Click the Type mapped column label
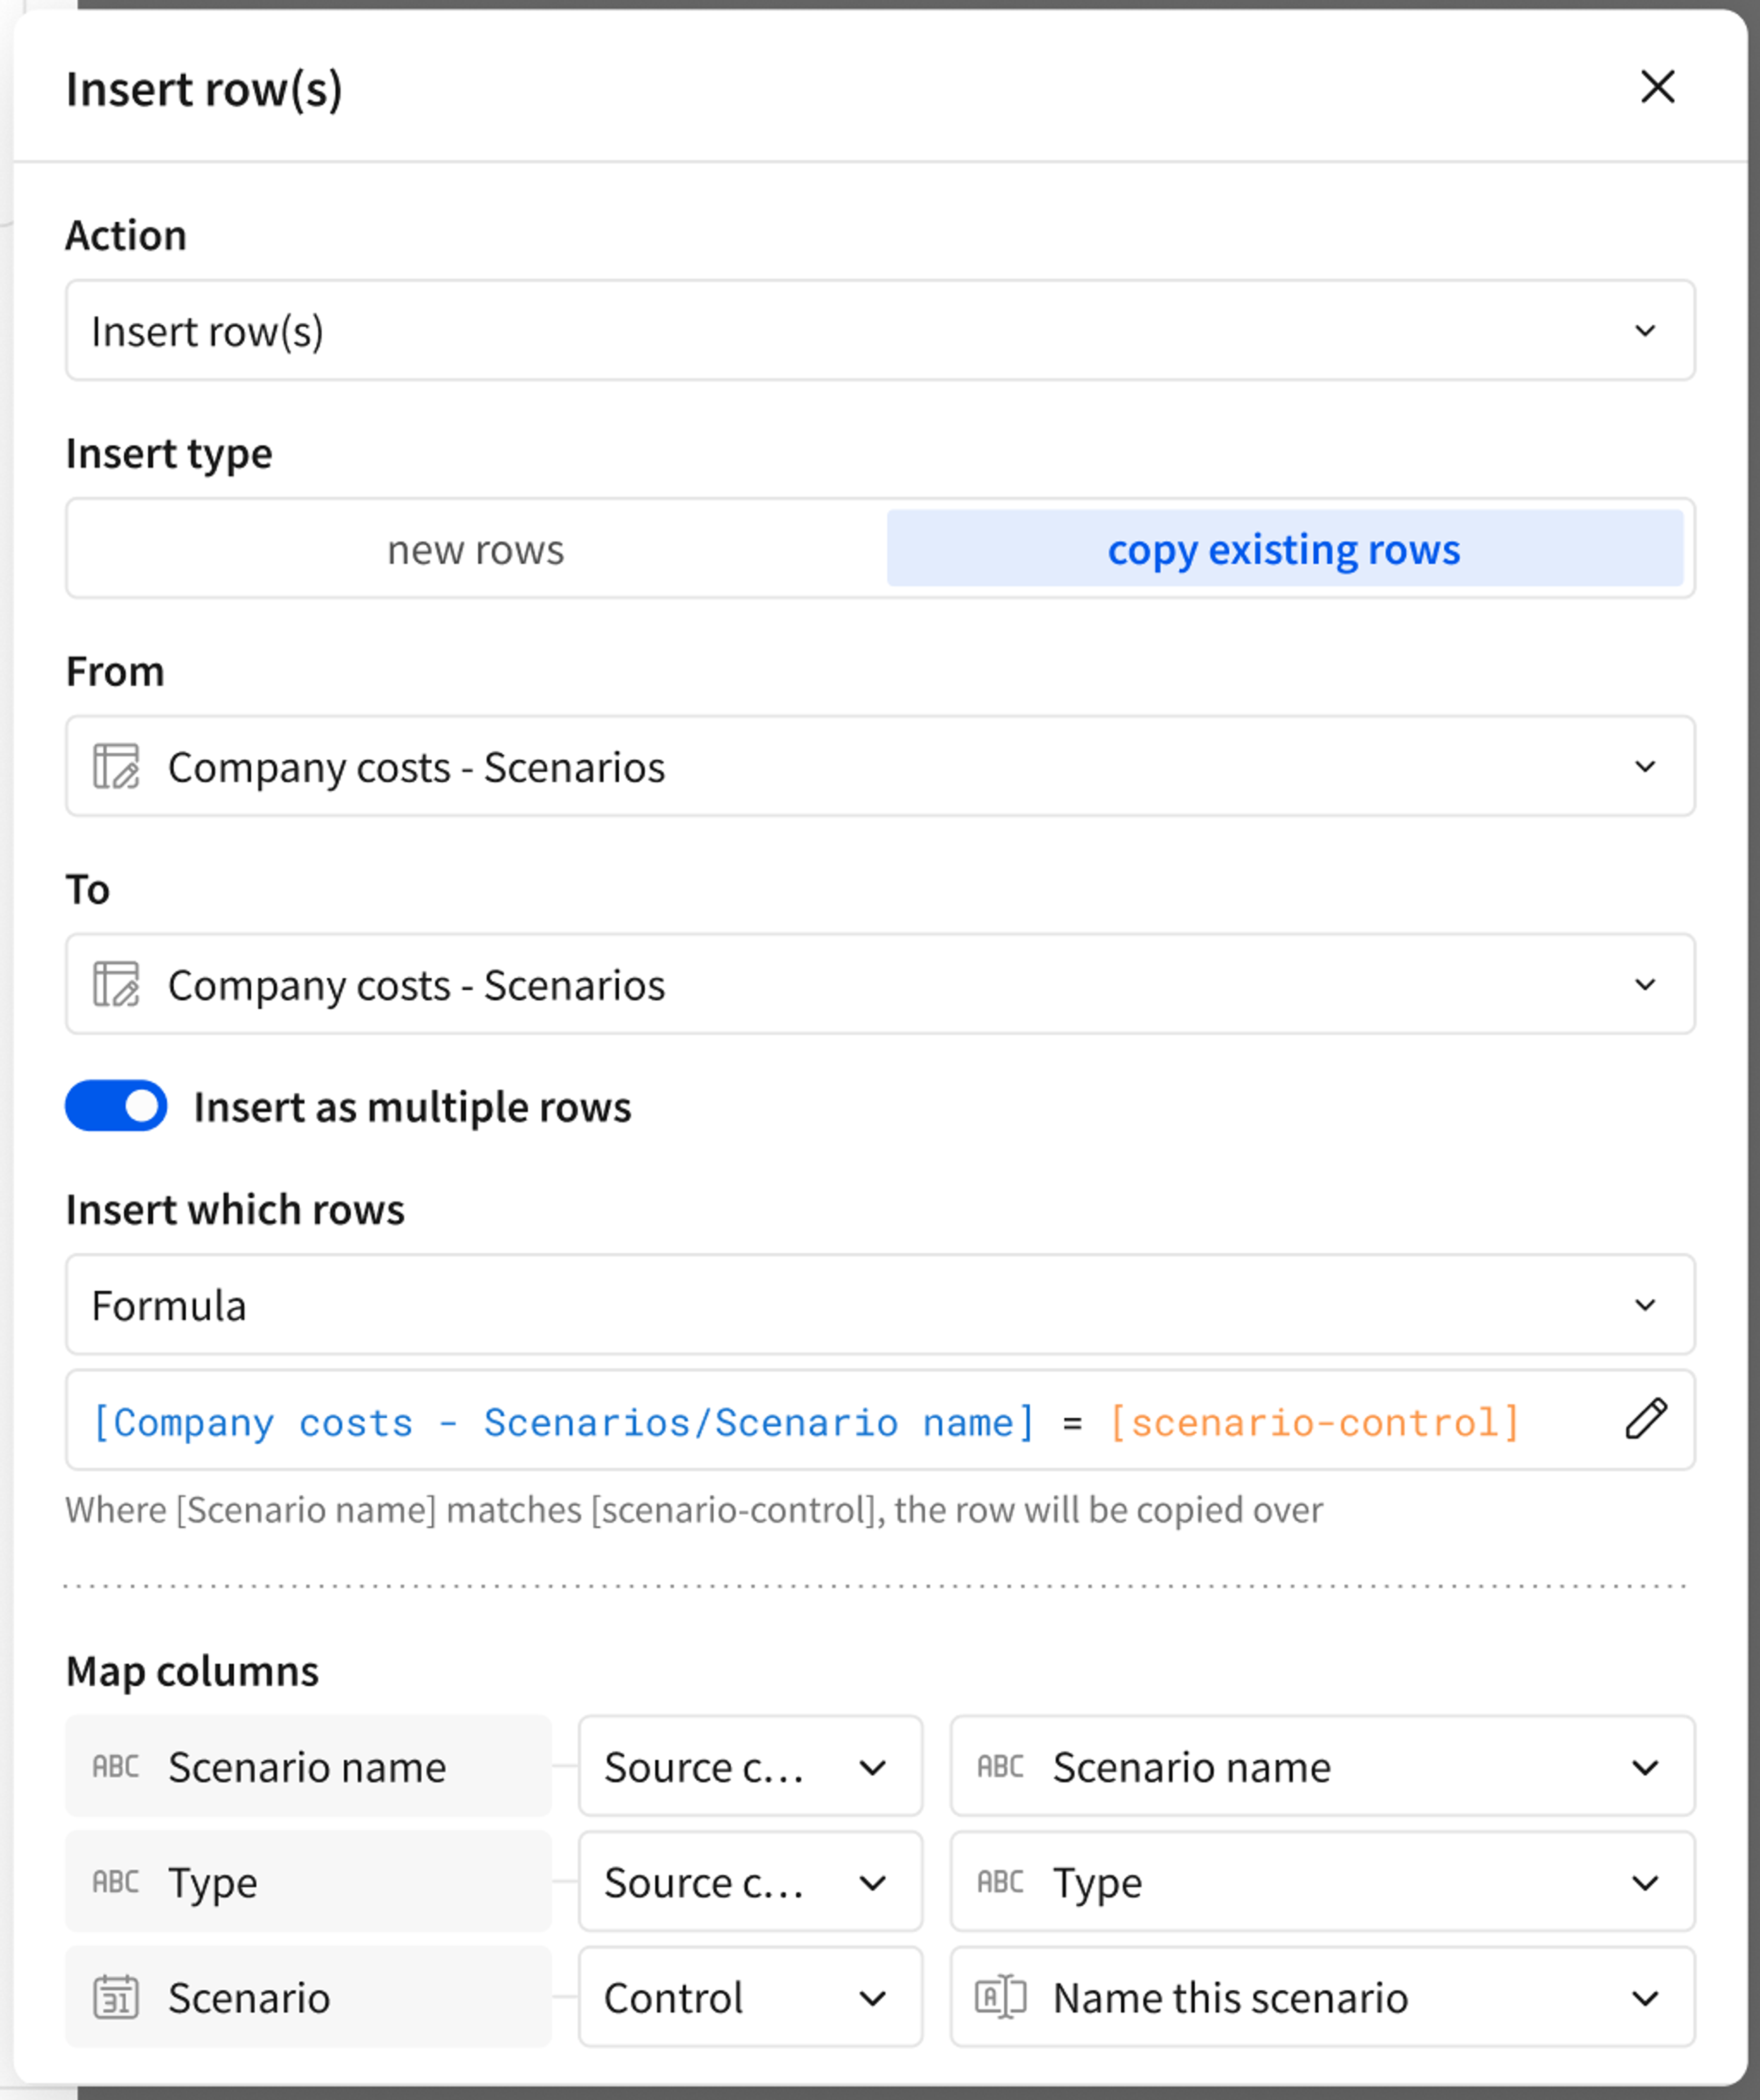This screenshot has width=1760, height=2100. [x=308, y=1882]
